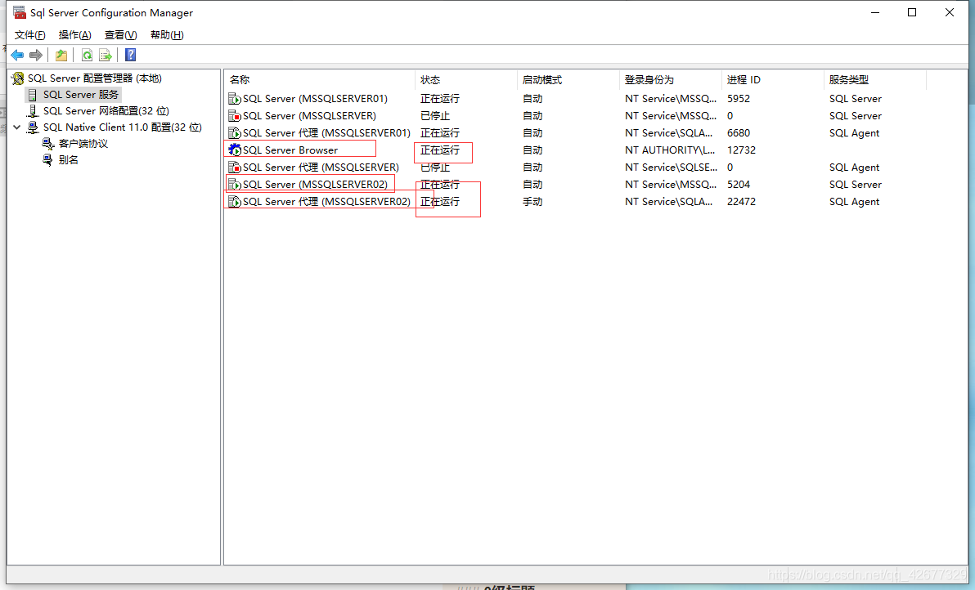Collapse the SQL Native Client 11.0 node
The image size is (975, 590).
tap(17, 127)
